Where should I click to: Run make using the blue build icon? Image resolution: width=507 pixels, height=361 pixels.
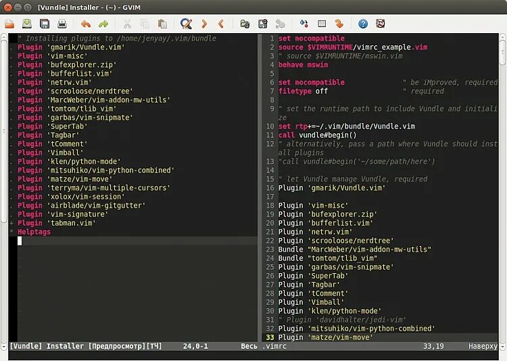pos(304,24)
